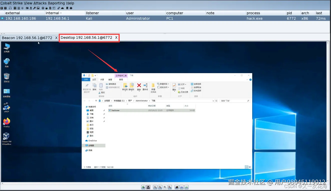The height and width of the screenshot is (191, 331).
Task: Click the zoom out magnifier button
Action: pos(155,187)
